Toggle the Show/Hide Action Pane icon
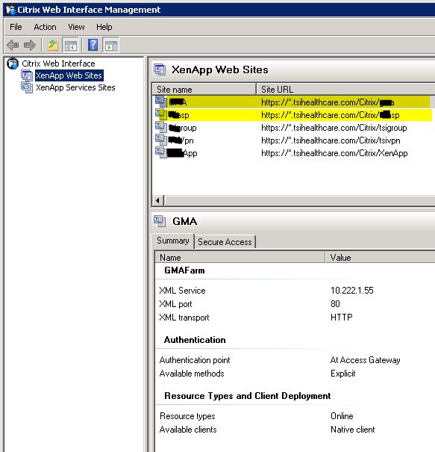The height and width of the screenshot is (452, 435). (111, 45)
